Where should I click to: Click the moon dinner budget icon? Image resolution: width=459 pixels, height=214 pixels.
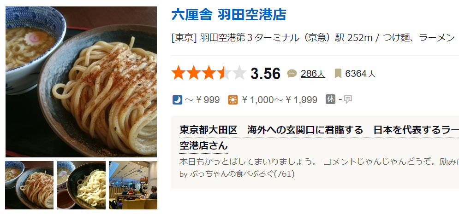click(177, 100)
